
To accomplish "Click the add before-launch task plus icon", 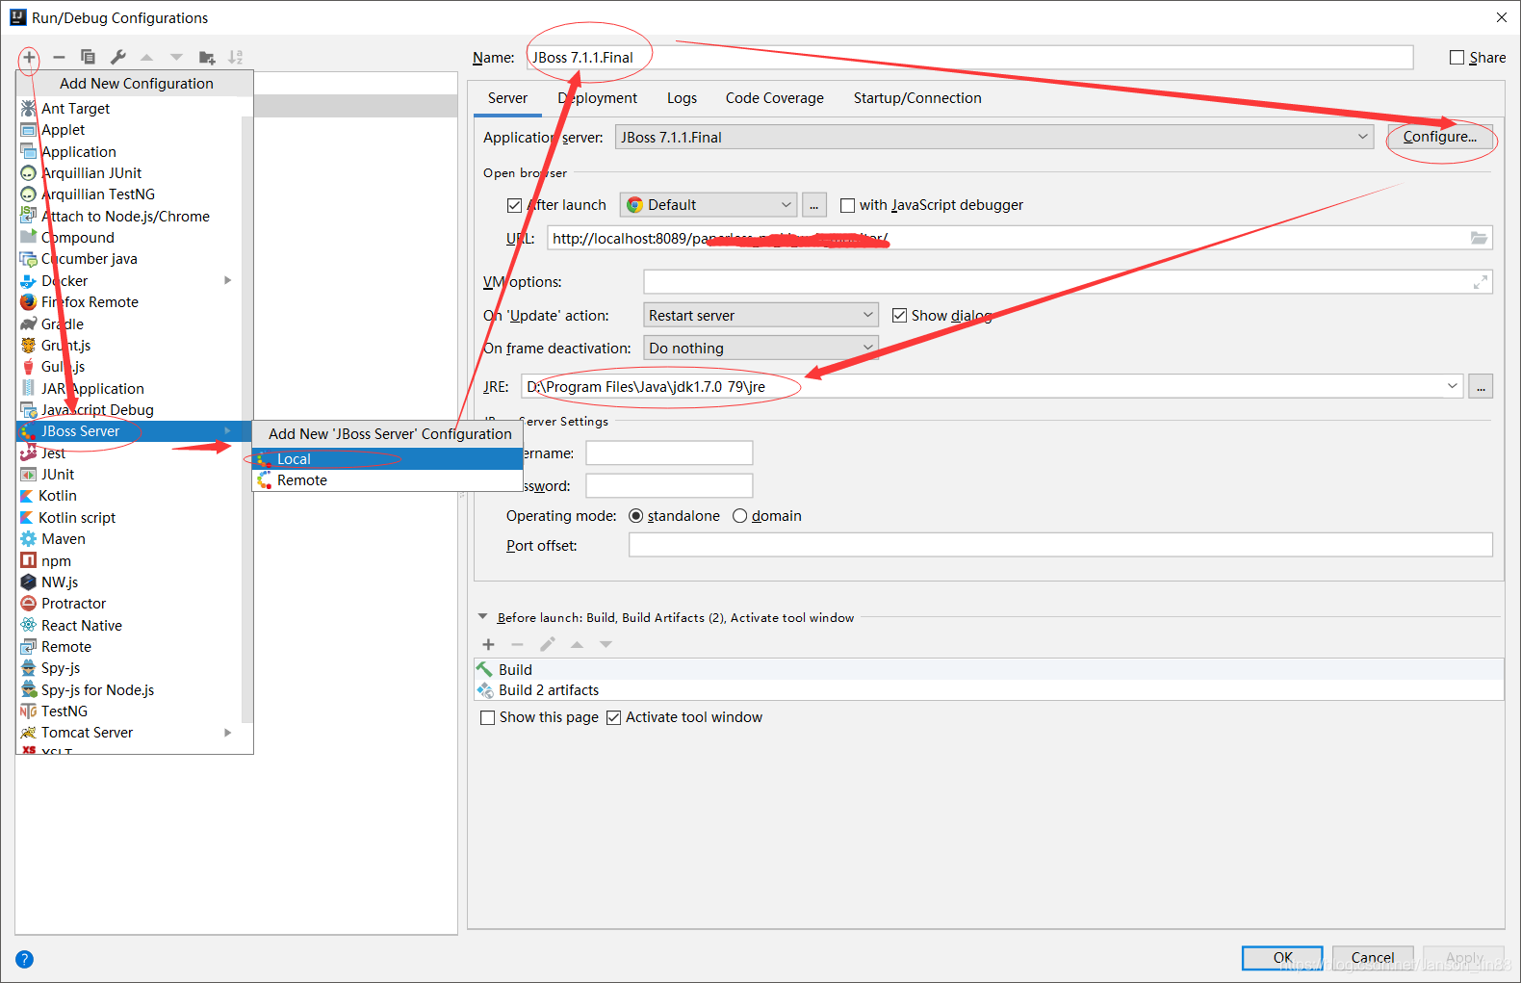I will coord(488,644).
